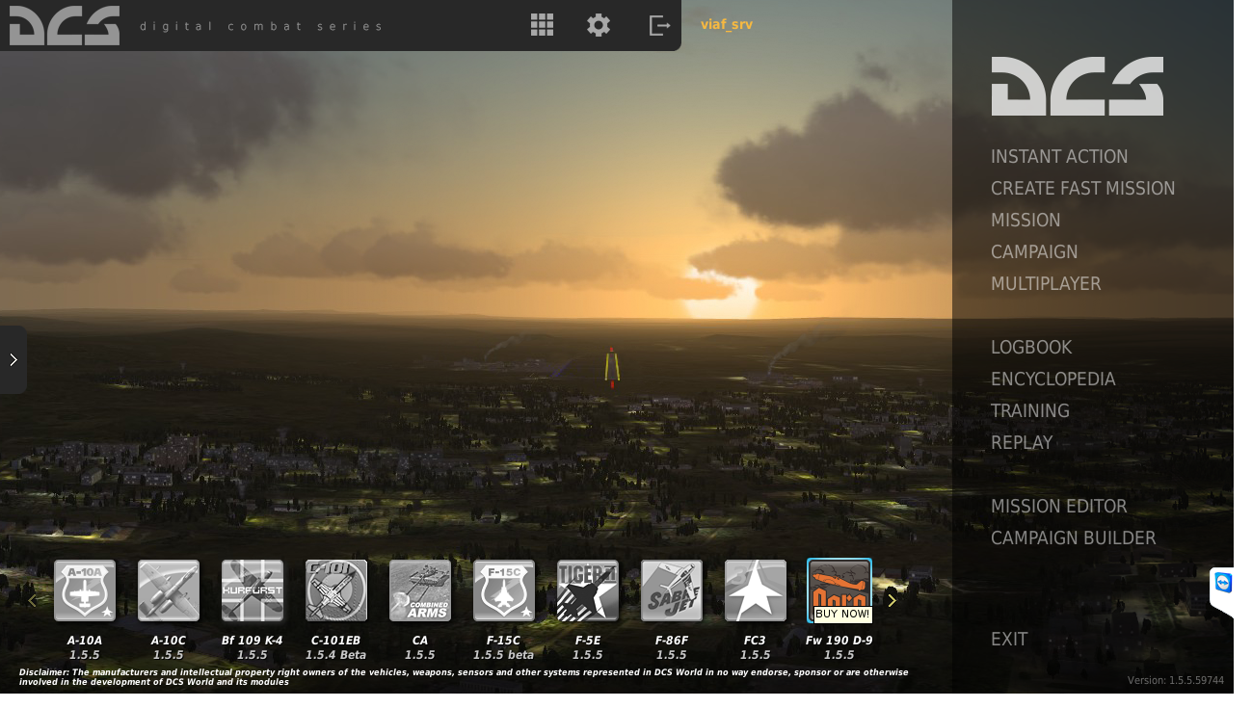The image size is (1252, 708).
Task: Open the Campaign menu item
Action: 1034,252
